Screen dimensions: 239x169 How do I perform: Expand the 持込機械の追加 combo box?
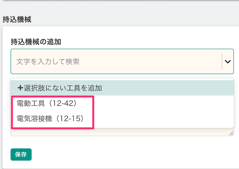[228, 61]
